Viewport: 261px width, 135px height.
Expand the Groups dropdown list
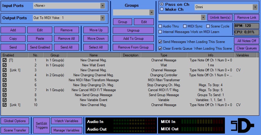tap(151, 13)
